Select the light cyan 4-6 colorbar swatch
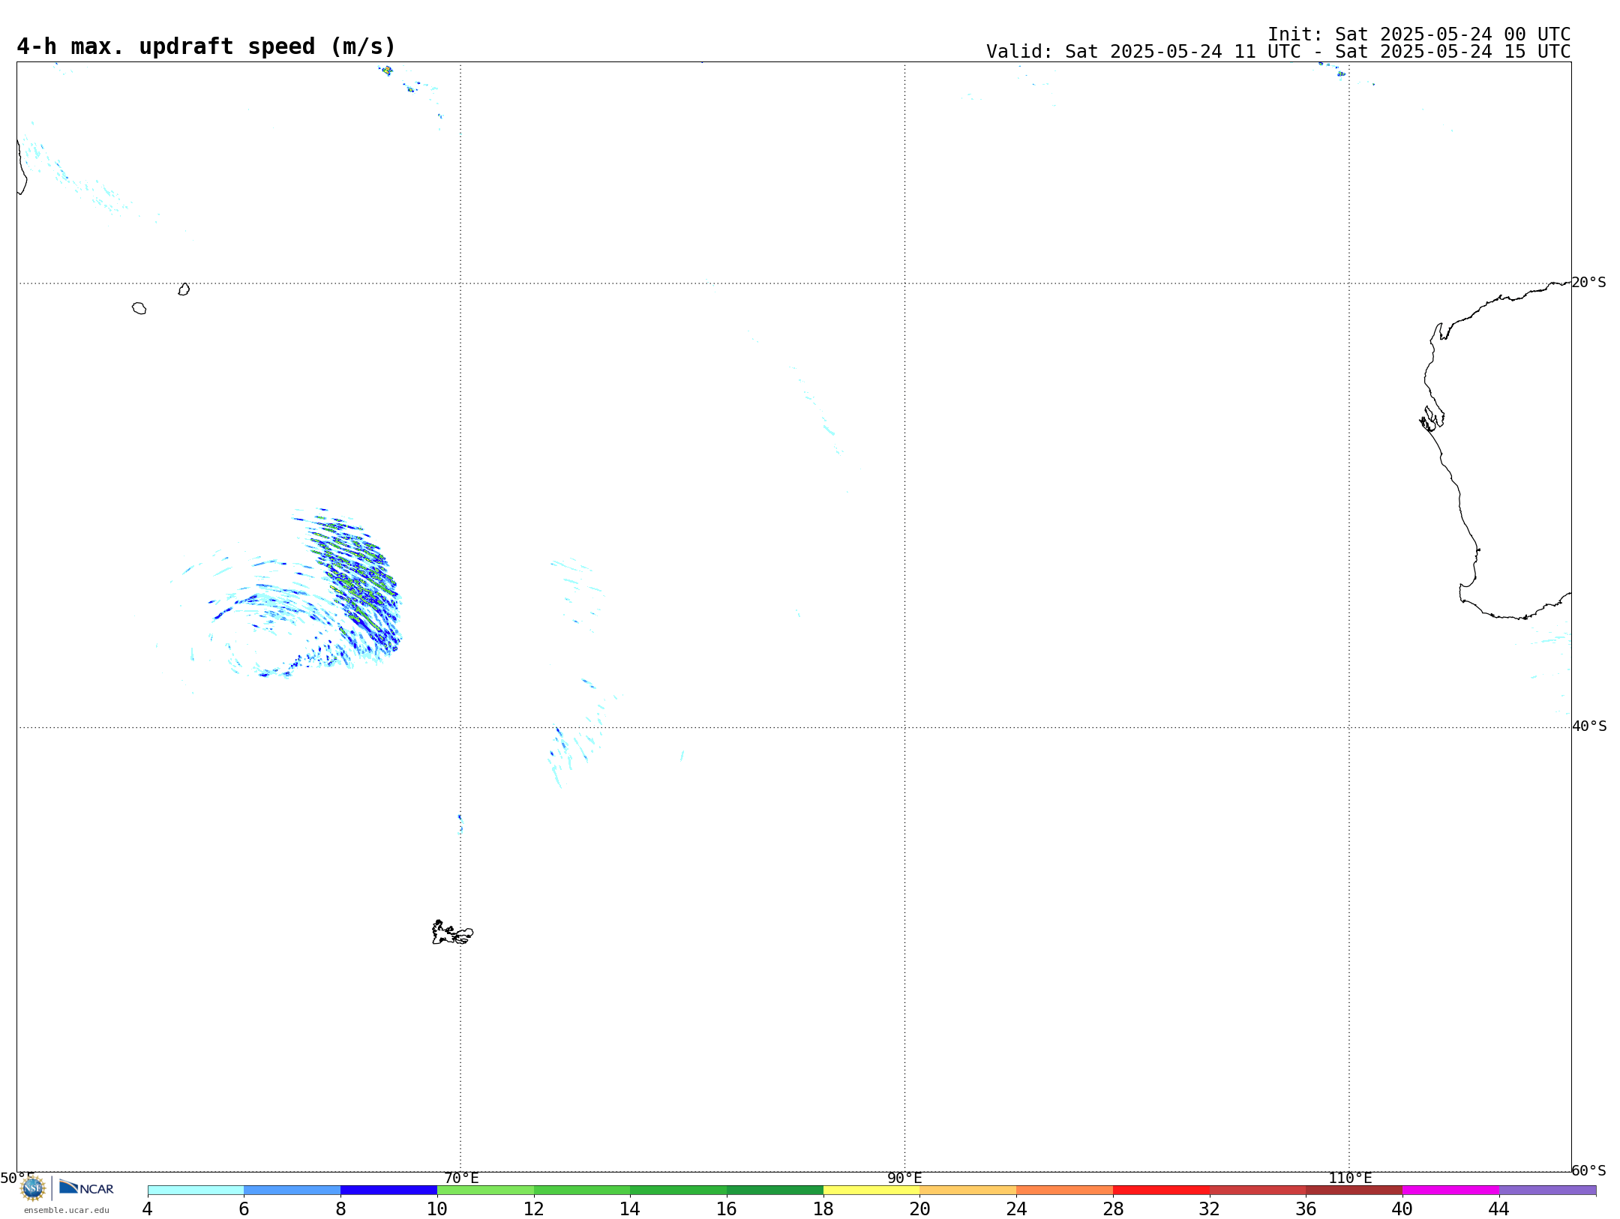 [196, 1191]
